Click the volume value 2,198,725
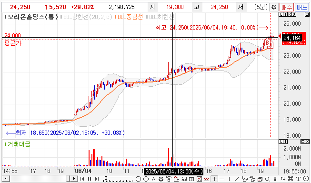311x183 pixels. (x=121, y=7)
